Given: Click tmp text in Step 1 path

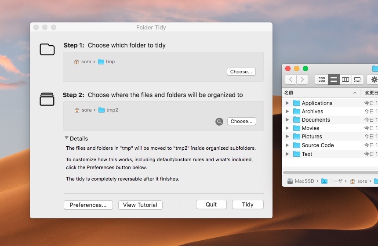Looking at the screenshot, I should [110, 61].
